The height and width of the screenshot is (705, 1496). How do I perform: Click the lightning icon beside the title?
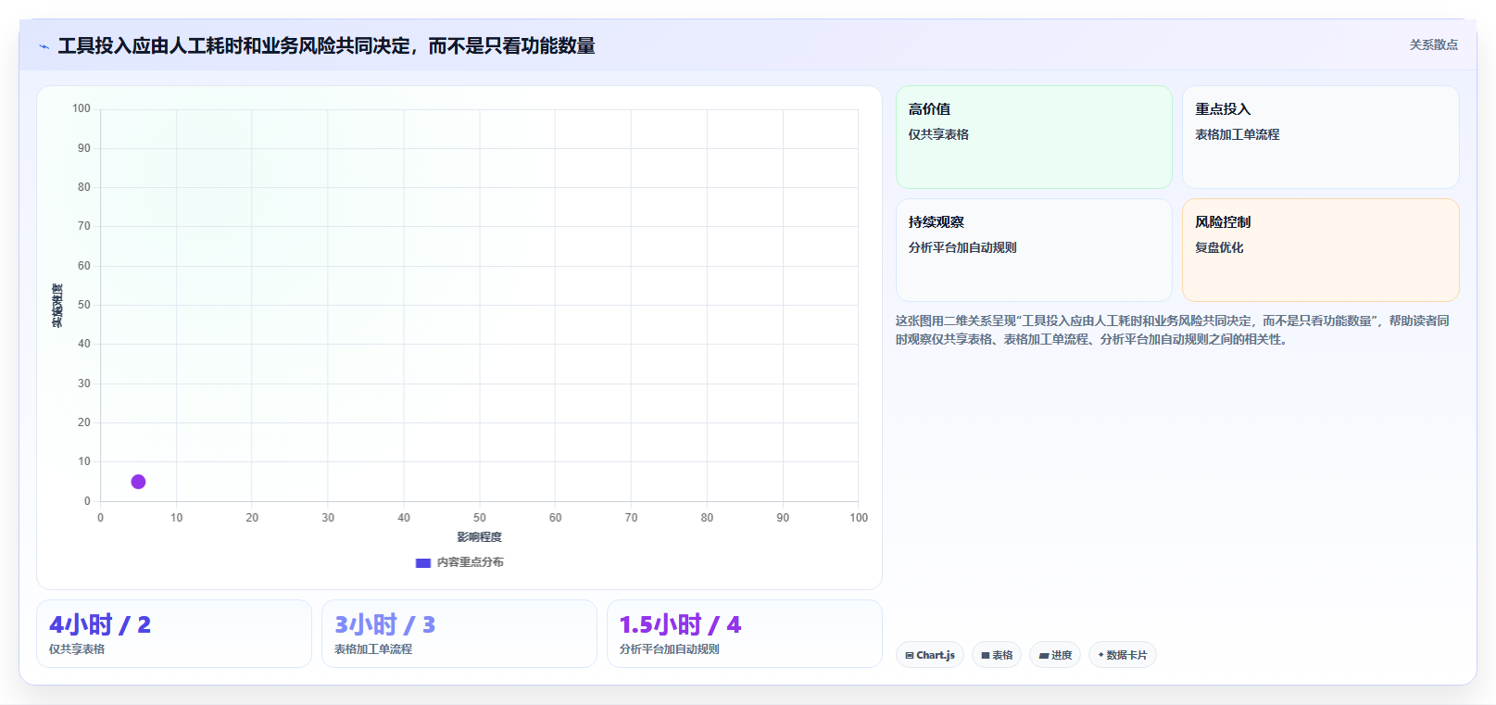point(44,46)
